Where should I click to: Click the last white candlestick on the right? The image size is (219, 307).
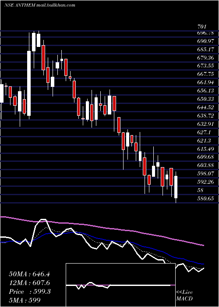[x=176, y=187]
